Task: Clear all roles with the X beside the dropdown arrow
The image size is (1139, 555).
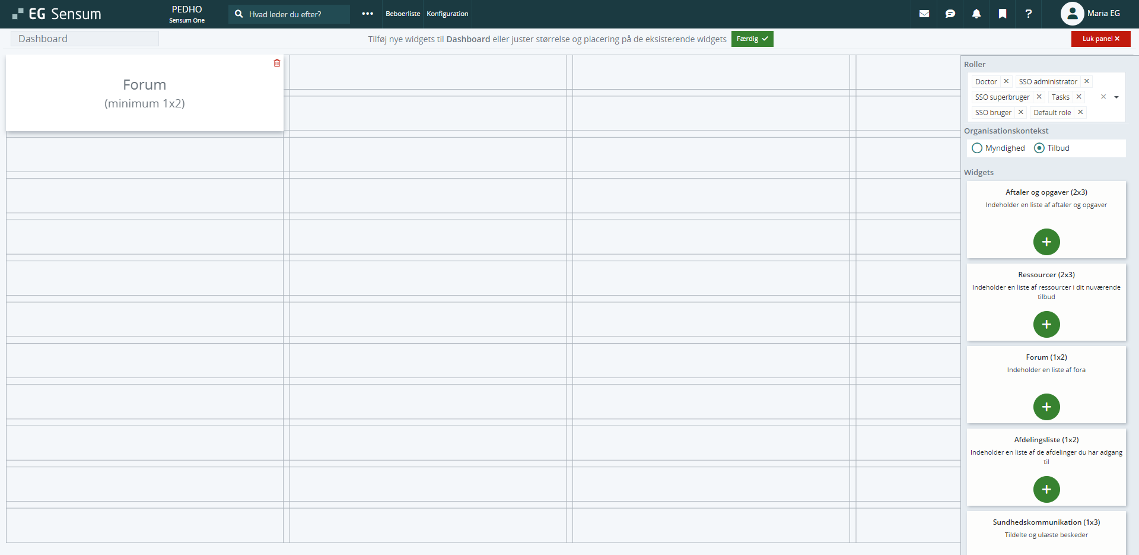Action: click(x=1103, y=97)
